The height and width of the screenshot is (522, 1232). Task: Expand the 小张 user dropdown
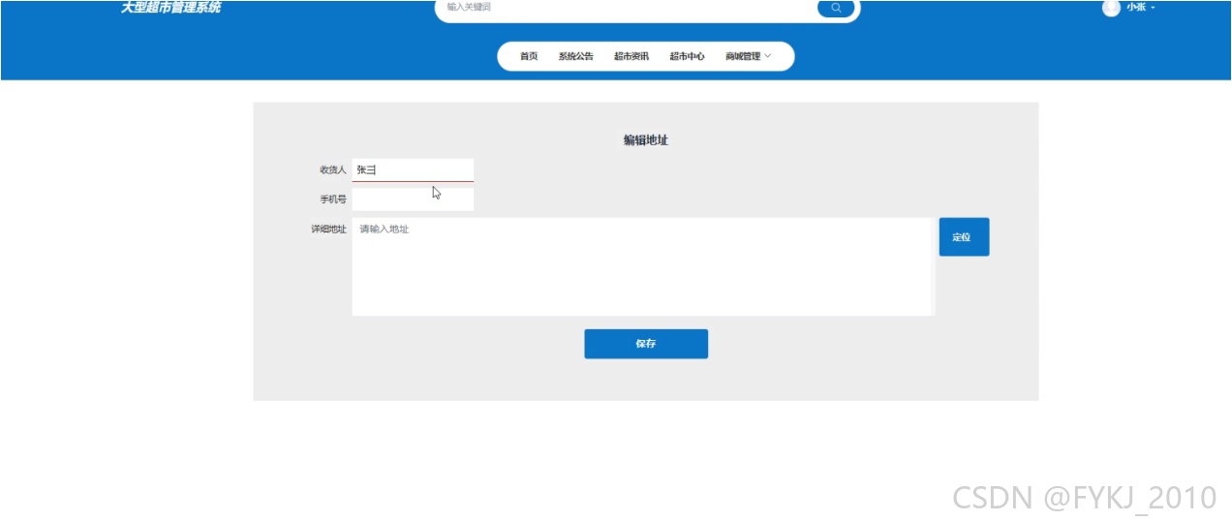click(x=1141, y=7)
